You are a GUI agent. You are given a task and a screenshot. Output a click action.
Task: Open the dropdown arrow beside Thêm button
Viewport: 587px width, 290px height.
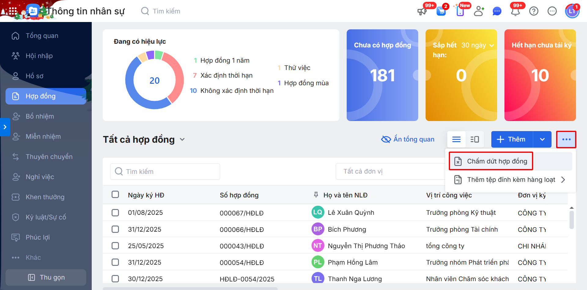[542, 139]
